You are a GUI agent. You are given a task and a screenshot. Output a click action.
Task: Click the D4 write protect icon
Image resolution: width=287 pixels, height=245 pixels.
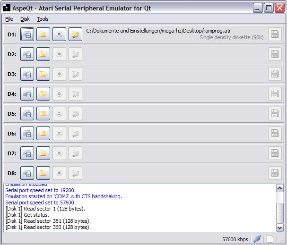(x=75, y=94)
